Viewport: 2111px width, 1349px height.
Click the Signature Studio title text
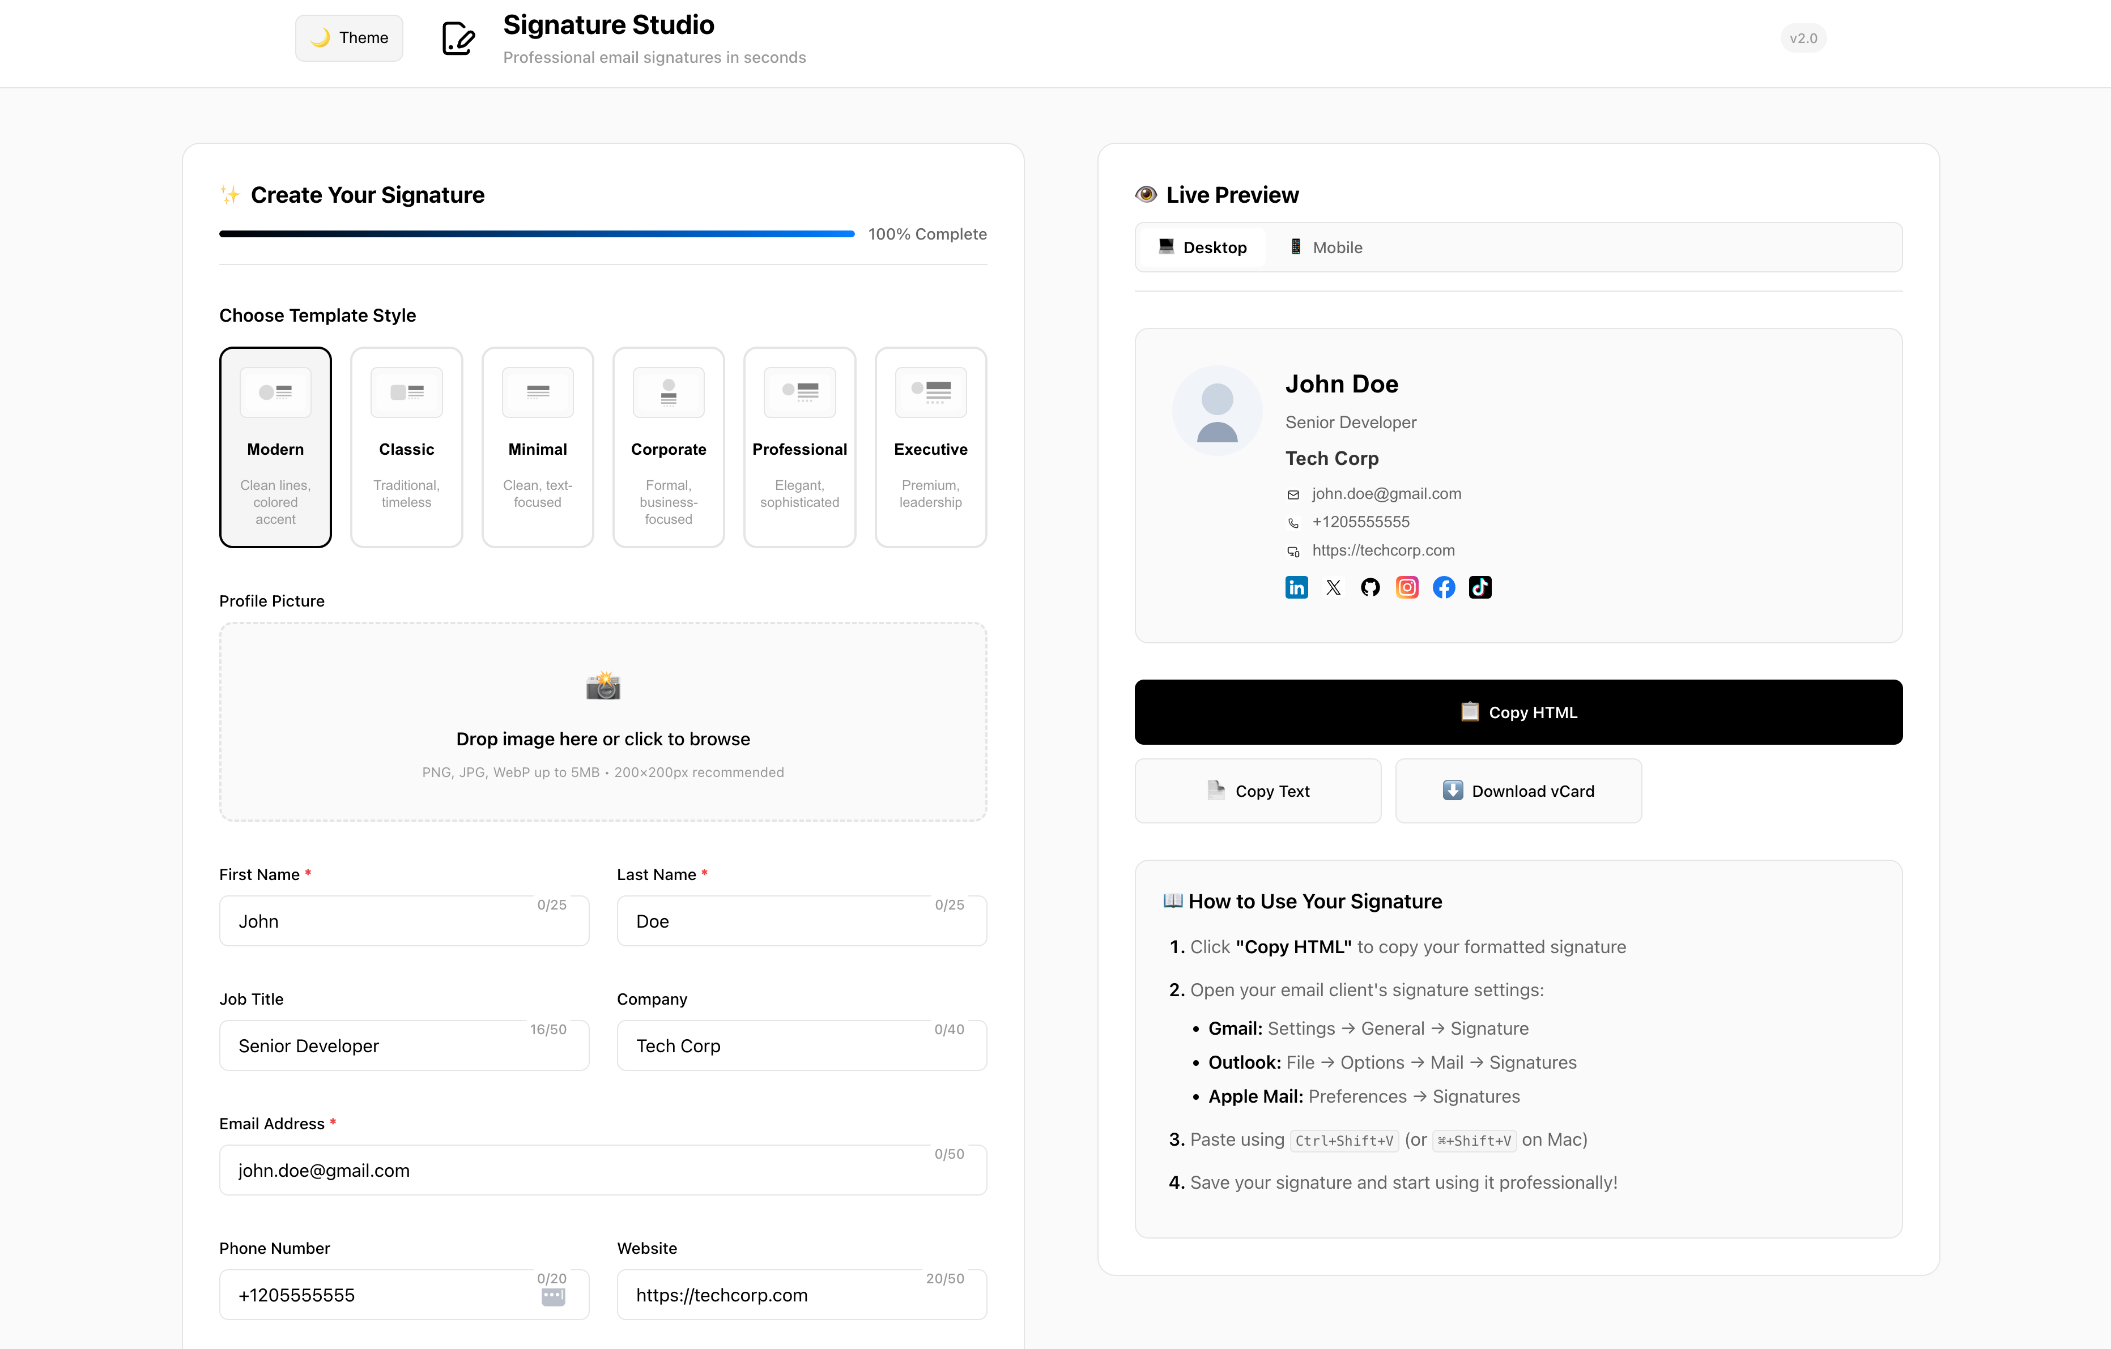coord(608,24)
